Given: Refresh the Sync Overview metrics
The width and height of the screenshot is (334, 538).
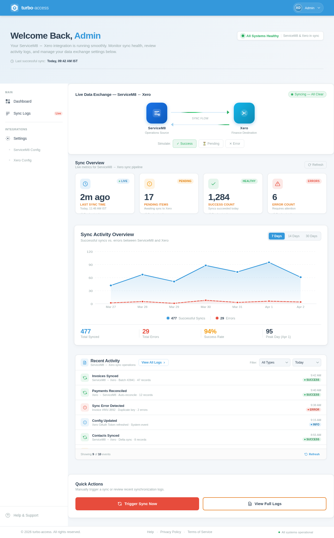Looking at the screenshot, I should pyautogui.click(x=315, y=165).
